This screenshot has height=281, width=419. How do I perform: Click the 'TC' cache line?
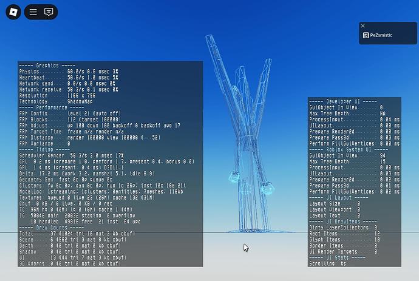(x=76, y=209)
